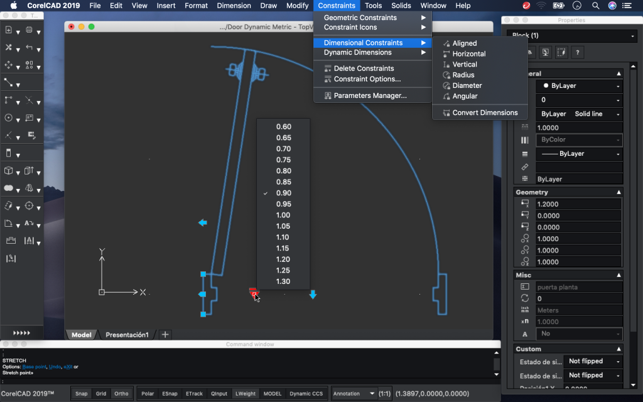643x402 pixels.
Task: Open the layer 0 dropdown in Properties
Action: [579, 100]
